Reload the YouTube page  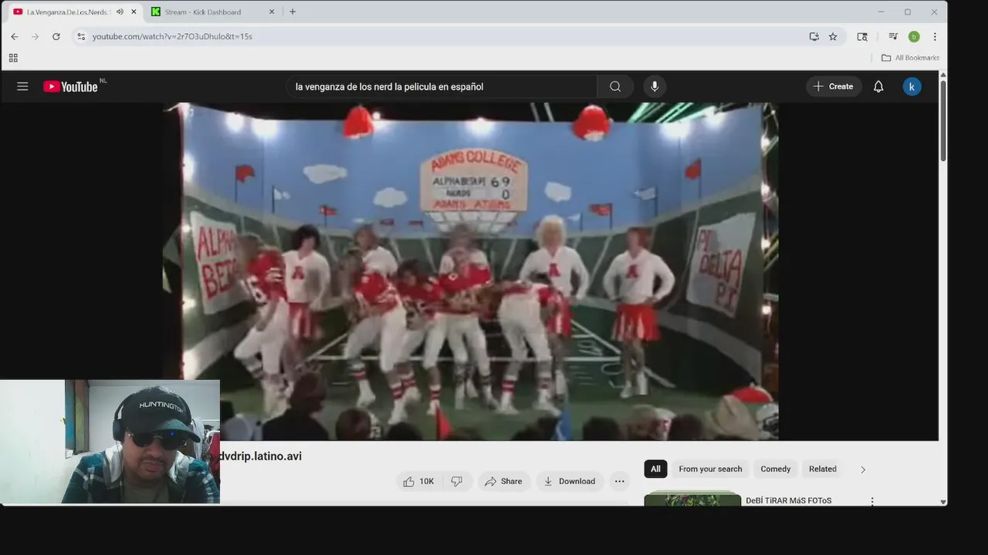56,36
